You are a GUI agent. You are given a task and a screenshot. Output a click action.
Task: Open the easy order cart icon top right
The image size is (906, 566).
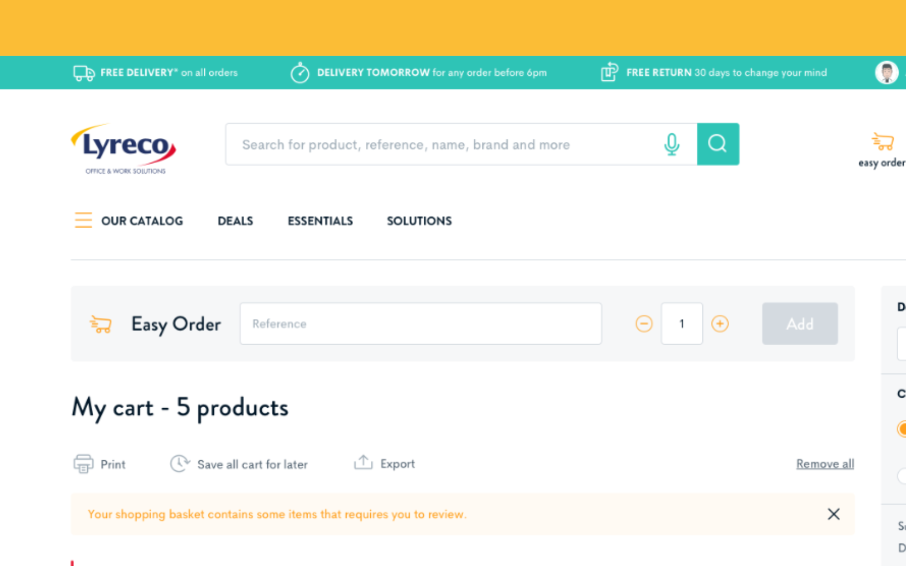[883, 141]
